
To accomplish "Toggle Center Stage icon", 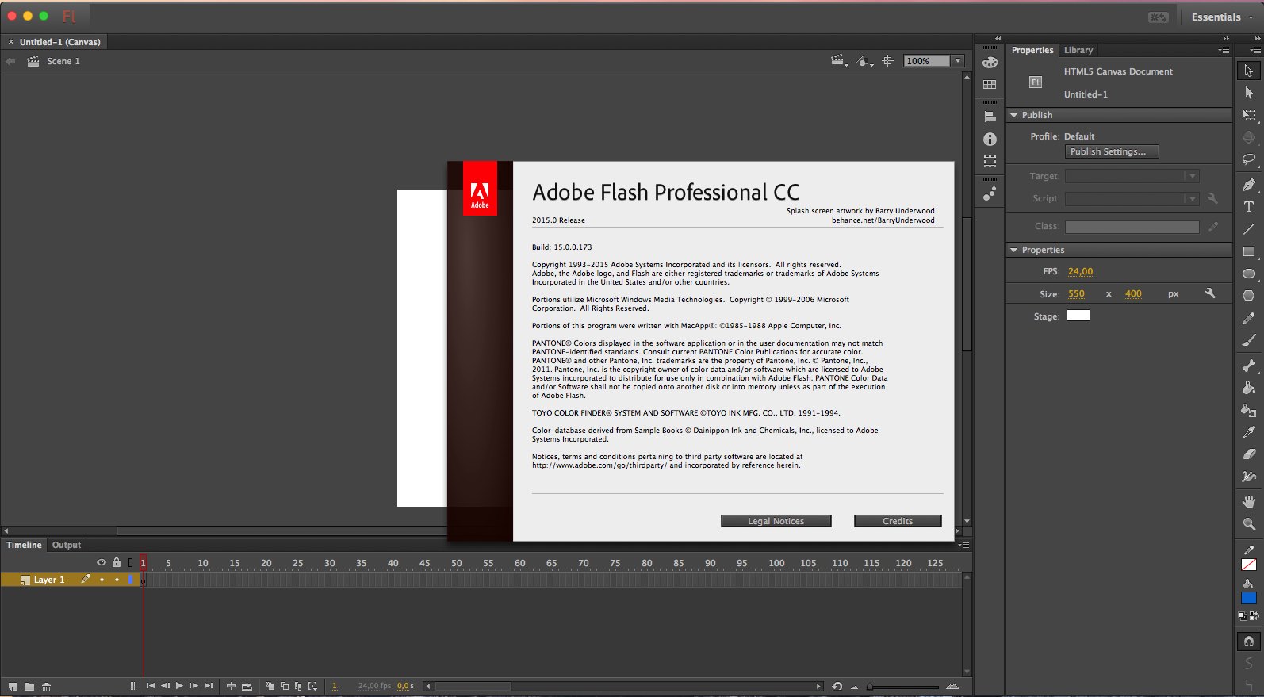I will [x=888, y=61].
